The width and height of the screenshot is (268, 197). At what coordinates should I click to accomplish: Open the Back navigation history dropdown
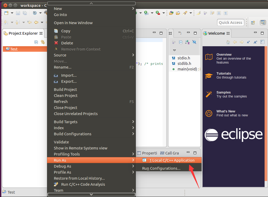[42, 22]
